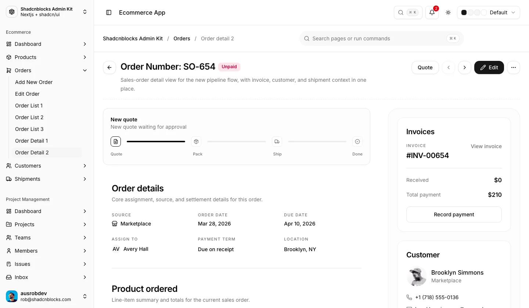The image size is (529, 308).
Task: Collapse the Orders sidebar section
Action: 47,70
